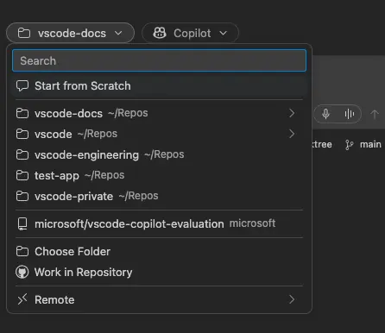Open the vscode-docs folder dropdown
385x333 pixels.
tap(70, 33)
